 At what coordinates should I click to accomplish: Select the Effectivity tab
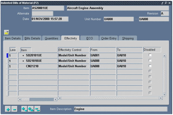pos(71,38)
